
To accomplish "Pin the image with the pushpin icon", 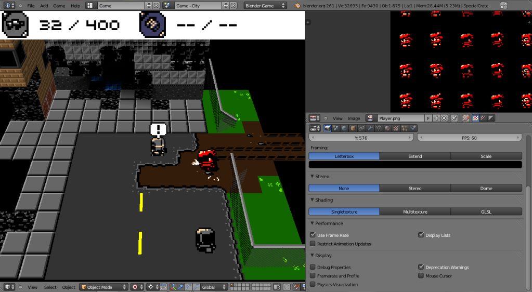I will pos(455,118).
